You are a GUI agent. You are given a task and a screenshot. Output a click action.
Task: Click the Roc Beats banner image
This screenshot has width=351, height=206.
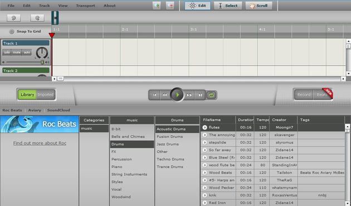pyautogui.click(x=40, y=124)
